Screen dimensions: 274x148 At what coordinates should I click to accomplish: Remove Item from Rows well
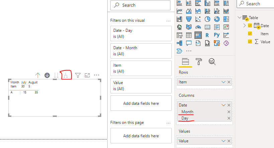coord(229,82)
